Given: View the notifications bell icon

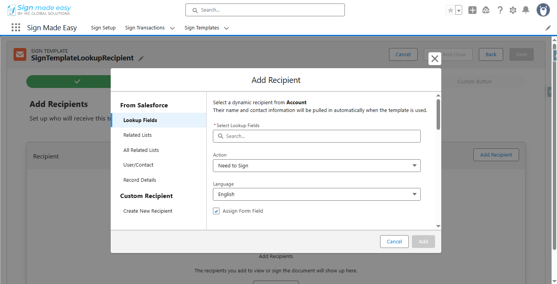Looking at the screenshot, I should pyautogui.click(x=526, y=10).
